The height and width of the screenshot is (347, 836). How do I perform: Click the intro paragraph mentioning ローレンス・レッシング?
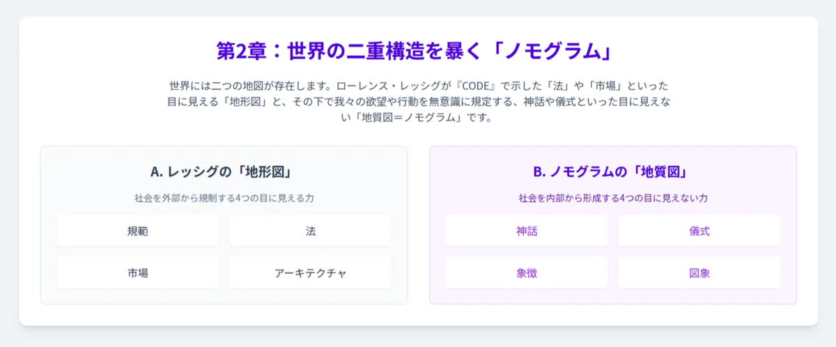tap(418, 102)
